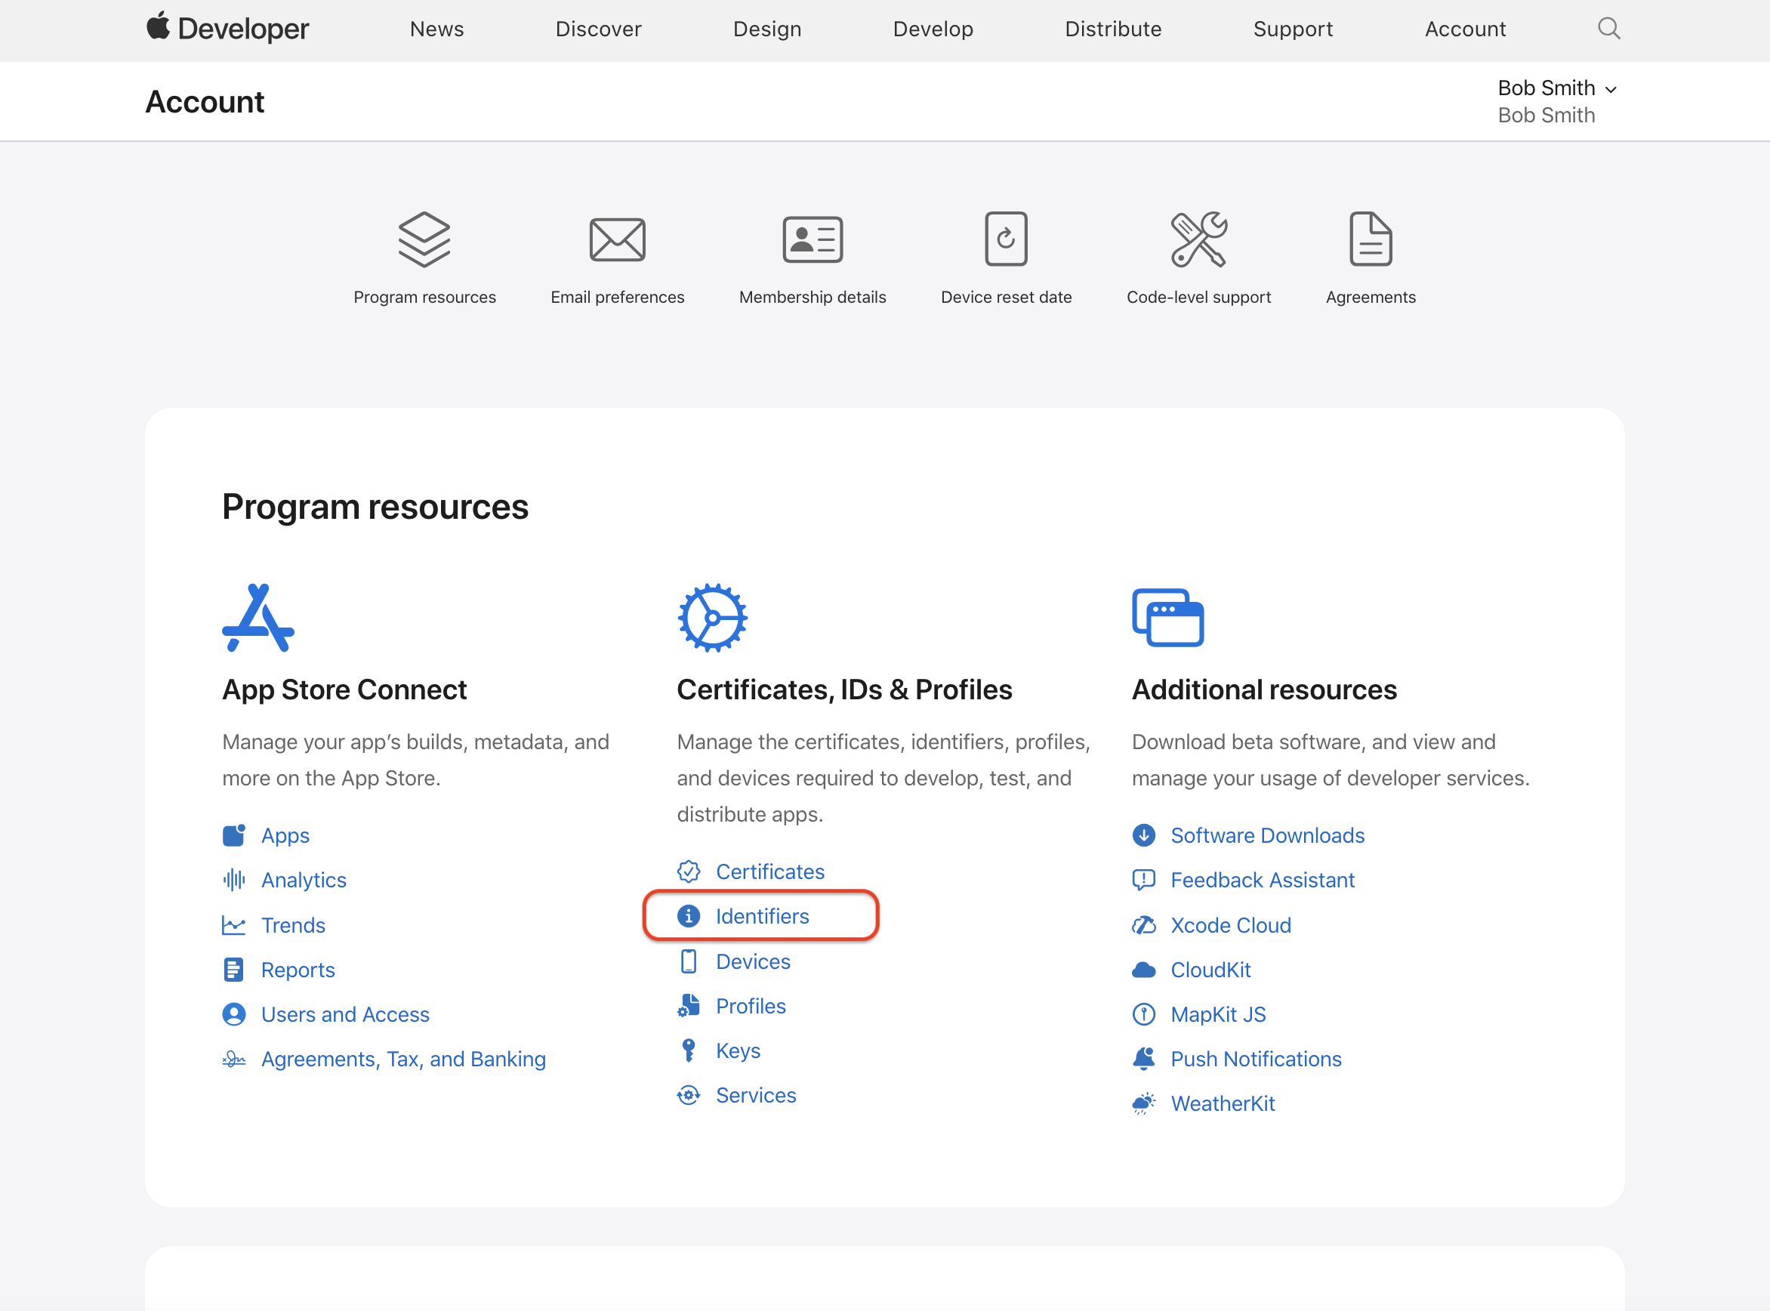Click the Feedback Assistant bubble icon
The width and height of the screenshot is (1770, 1311).
coord(1144,880)
